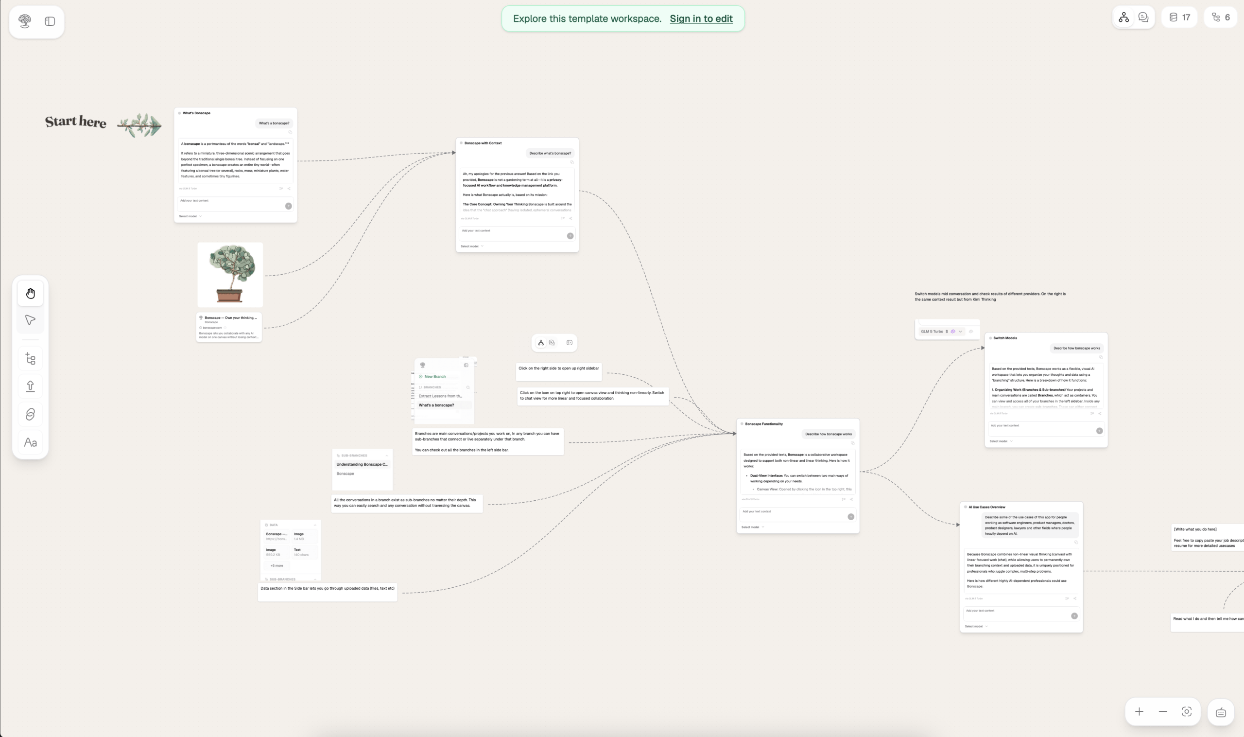
Task: Send message in AI Use Cases Overview card
Action: (x=1074, y=616)
